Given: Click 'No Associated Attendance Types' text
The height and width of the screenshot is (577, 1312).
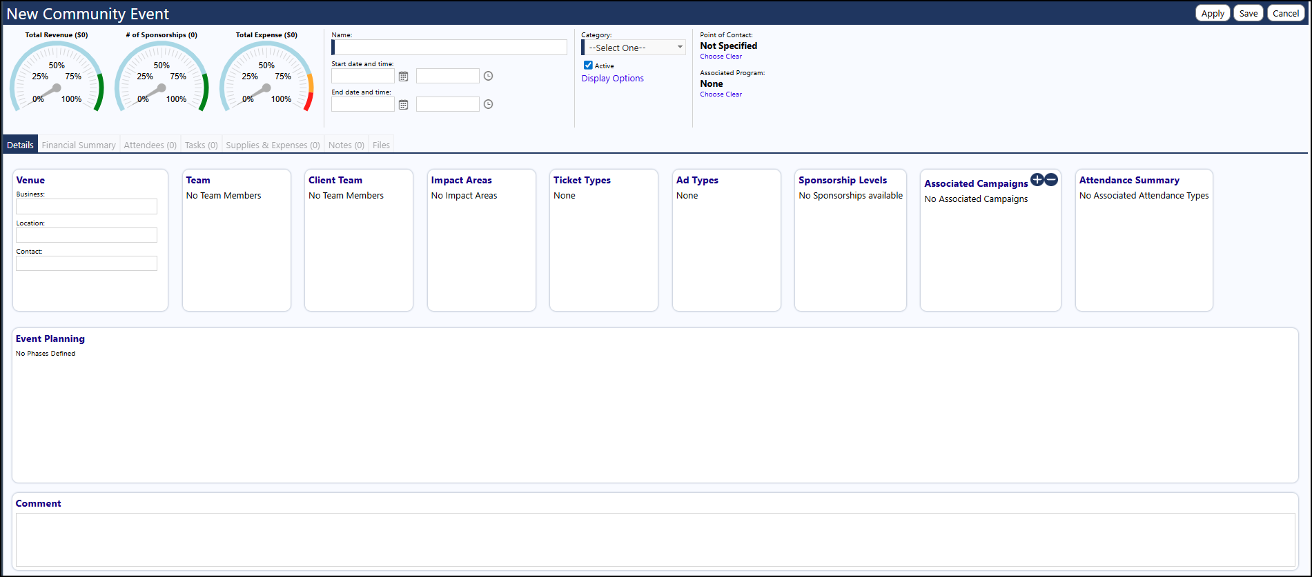Looking at the screenshot, I should click(1144, 196).
